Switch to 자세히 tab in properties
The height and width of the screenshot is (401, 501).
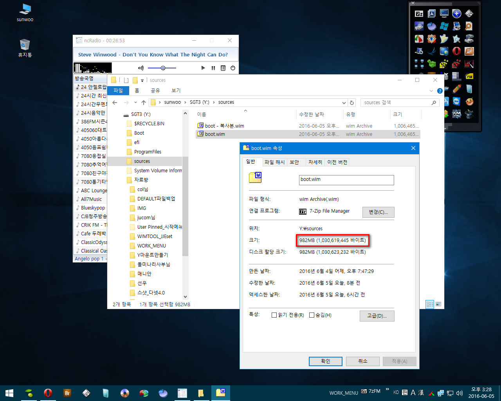tap(315, 162)
